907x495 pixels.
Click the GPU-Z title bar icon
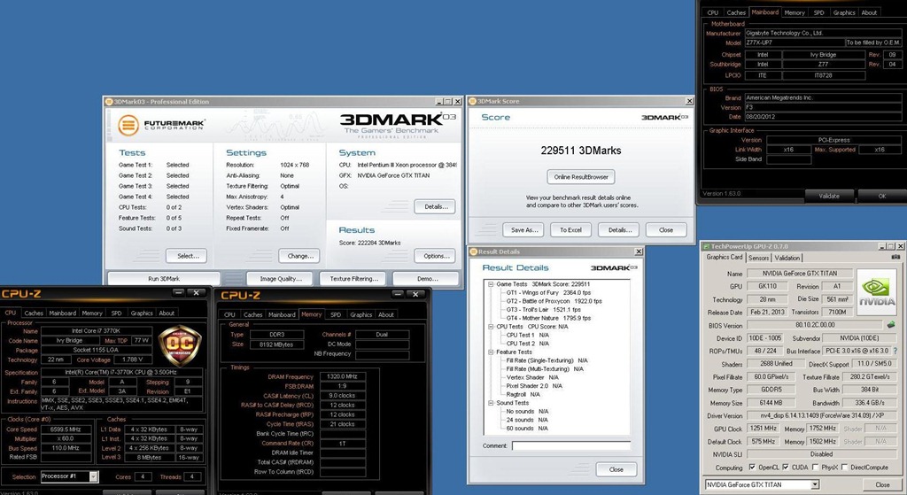(706, 246)
